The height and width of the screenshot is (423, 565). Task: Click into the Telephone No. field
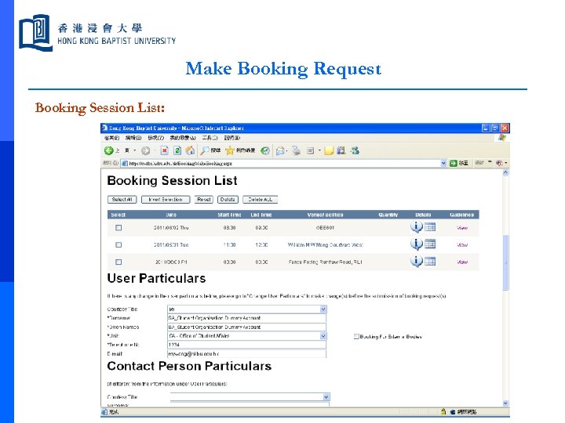click(247, 345)
